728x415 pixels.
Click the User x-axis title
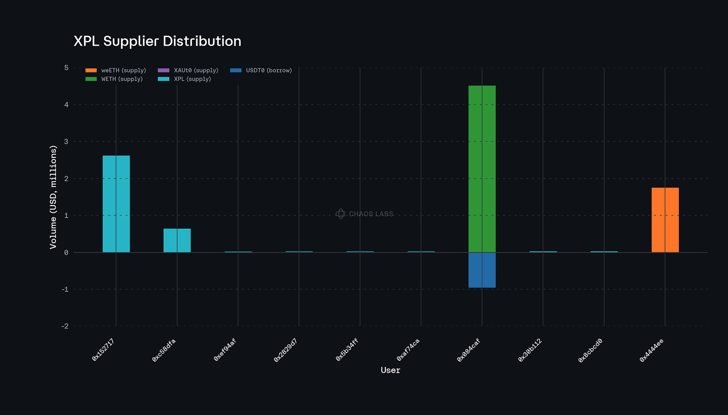pyautogui.click(x=390, y=370)
